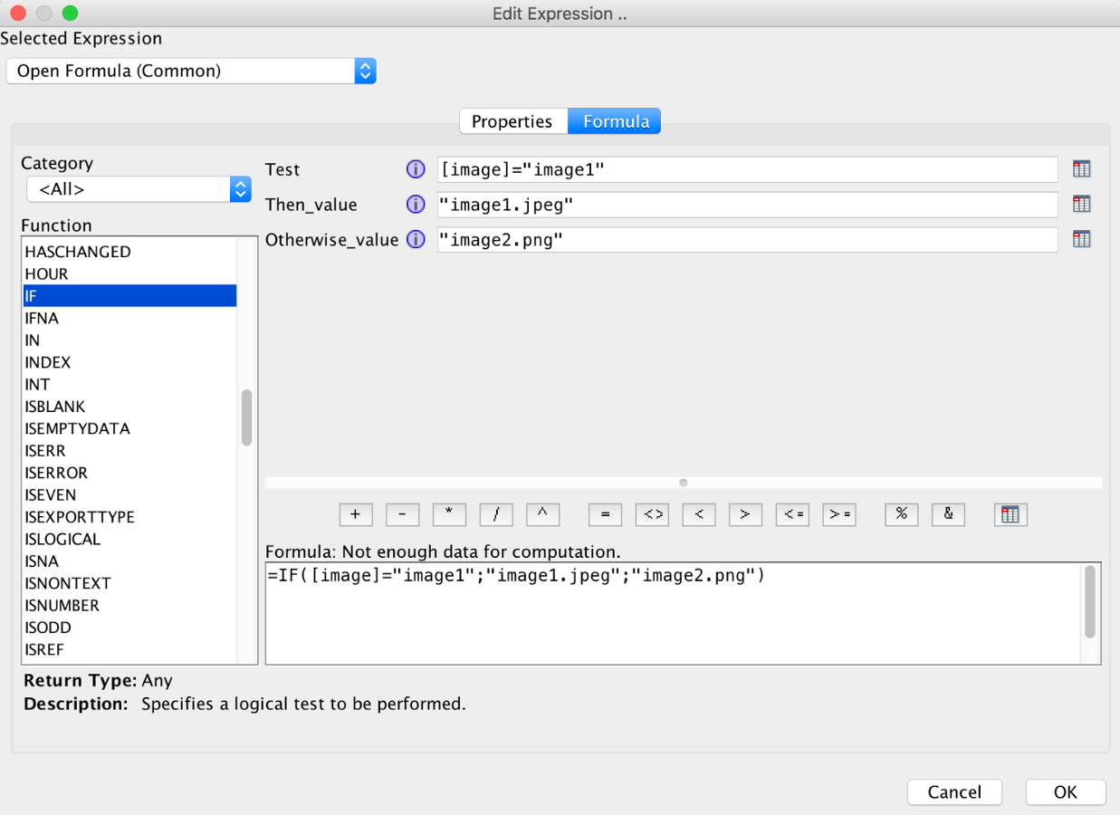This screenshot has height=815, width=1120.
Task: Select ISBLANK in the function list
Action: [x=55, y=407]
